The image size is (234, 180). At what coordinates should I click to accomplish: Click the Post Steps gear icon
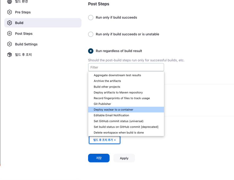(10, 33)
